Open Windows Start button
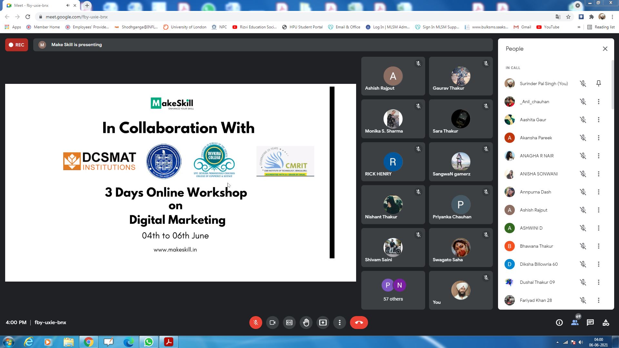This screenshot has width=619, height=348. click(x=8, y=342)
